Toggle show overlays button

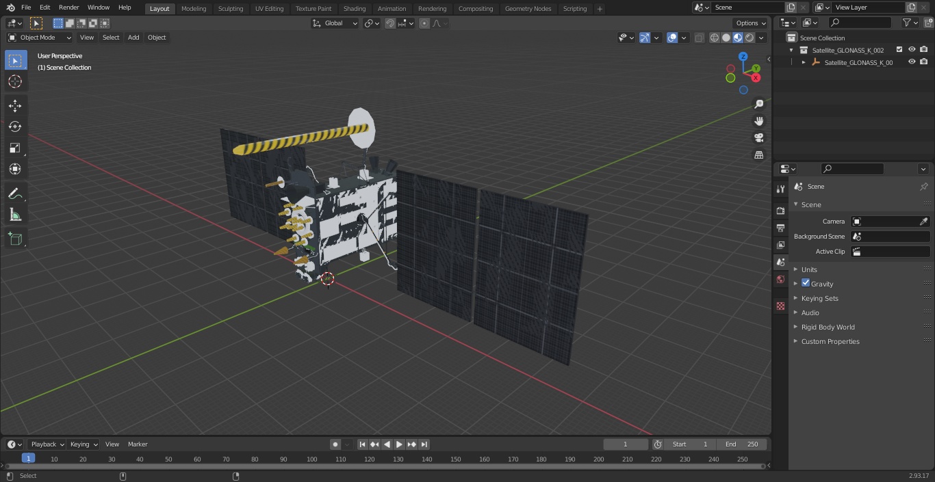click(672, 38)
